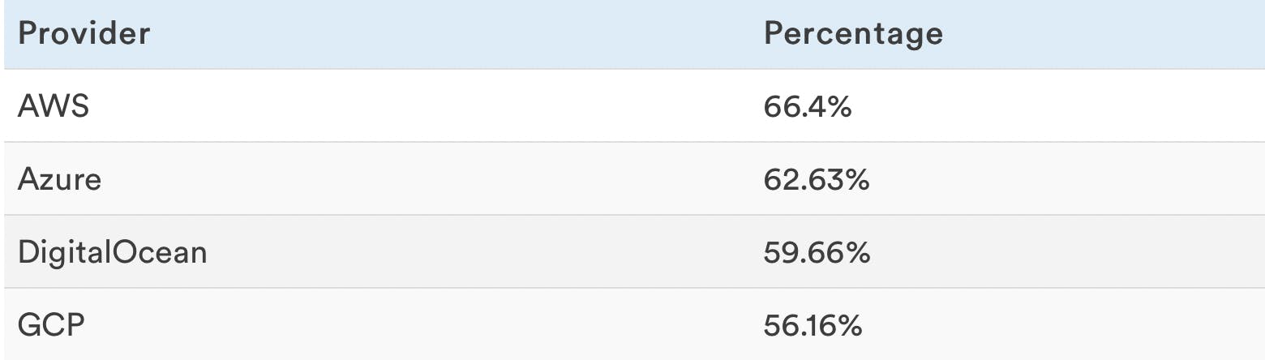Click the 66.4% percentage value

point(807,106)
